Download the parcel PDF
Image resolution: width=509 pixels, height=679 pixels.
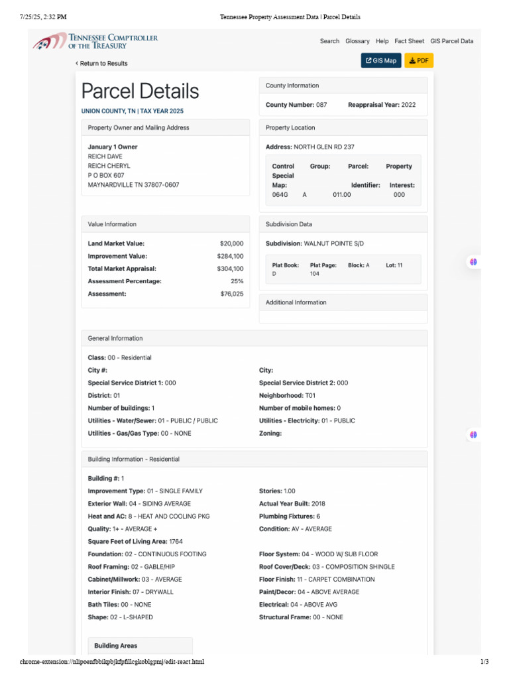tap(419, 60)
